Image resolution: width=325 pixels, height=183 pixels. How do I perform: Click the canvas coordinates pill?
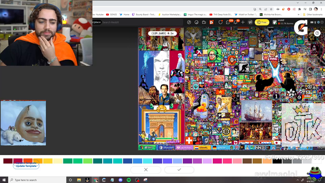coord(162,33)
